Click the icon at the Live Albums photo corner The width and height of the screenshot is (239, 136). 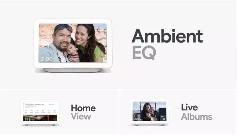click(x=164, y=119)
